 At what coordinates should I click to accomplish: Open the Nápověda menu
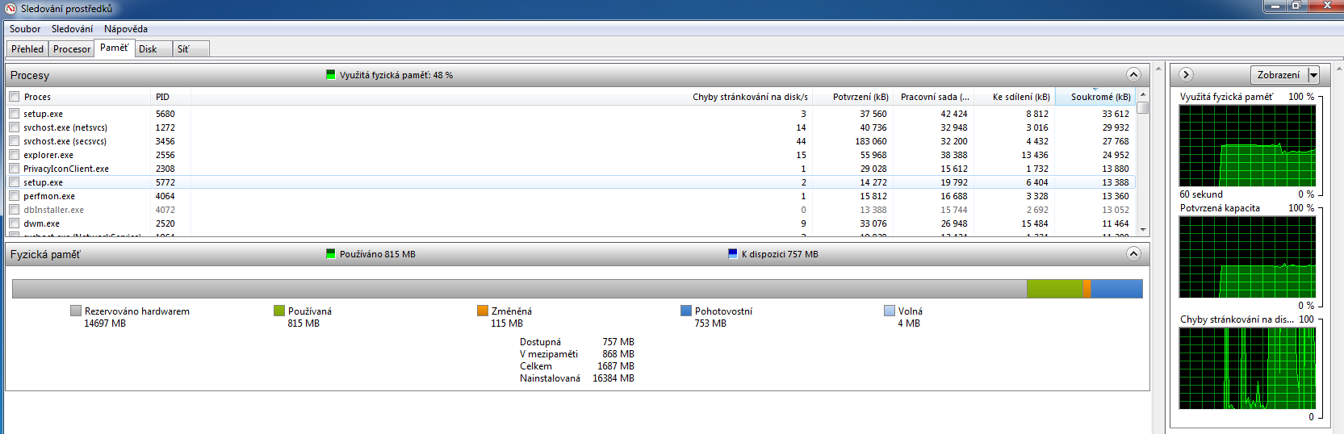[126, 29]
